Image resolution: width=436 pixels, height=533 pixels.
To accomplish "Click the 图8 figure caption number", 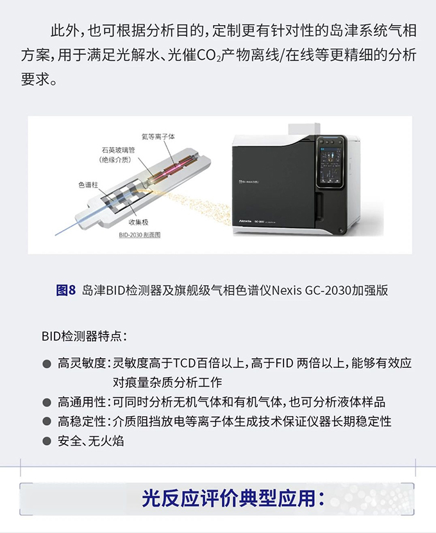I will pos(66,290).
